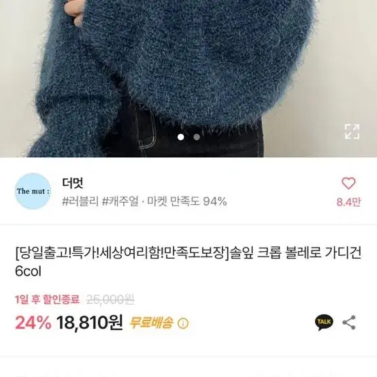Toggle the heart favorite icon
Screen dimensions: 377x377
[348, 184]
